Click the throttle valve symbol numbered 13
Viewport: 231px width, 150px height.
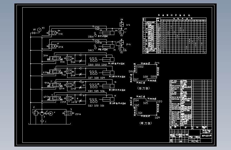click(80, 88)
